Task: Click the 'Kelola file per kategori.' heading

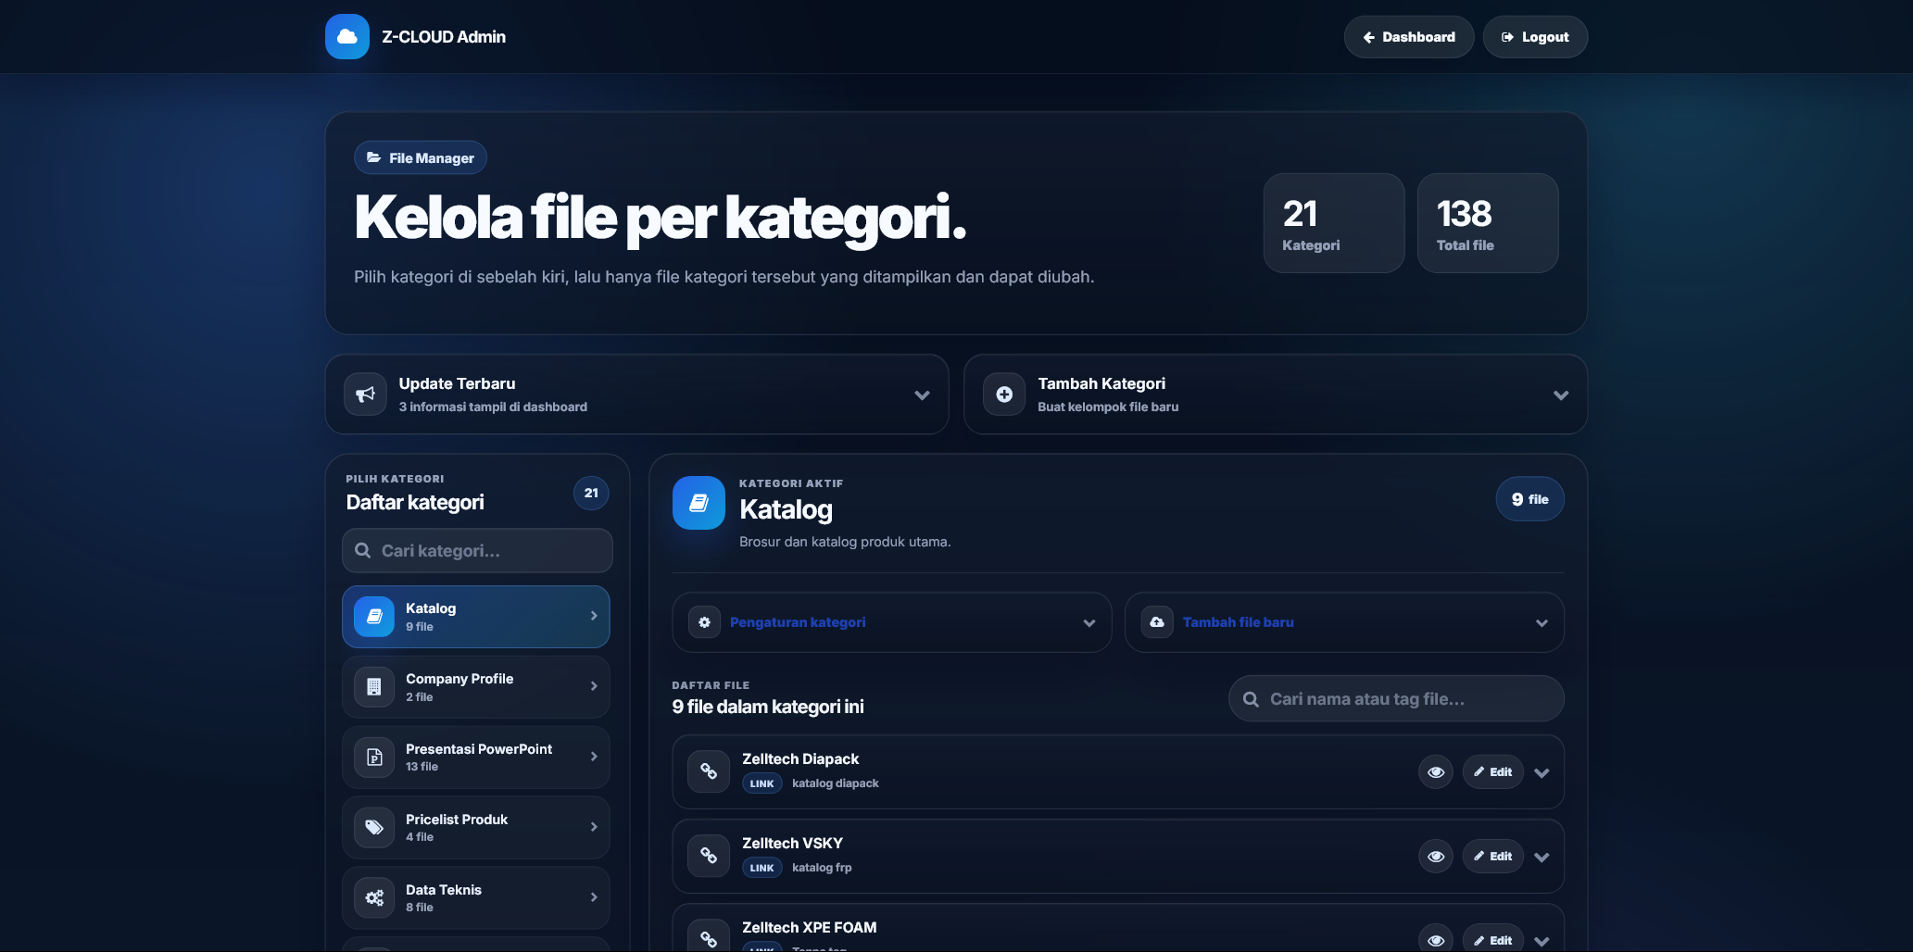Action: 661,219
